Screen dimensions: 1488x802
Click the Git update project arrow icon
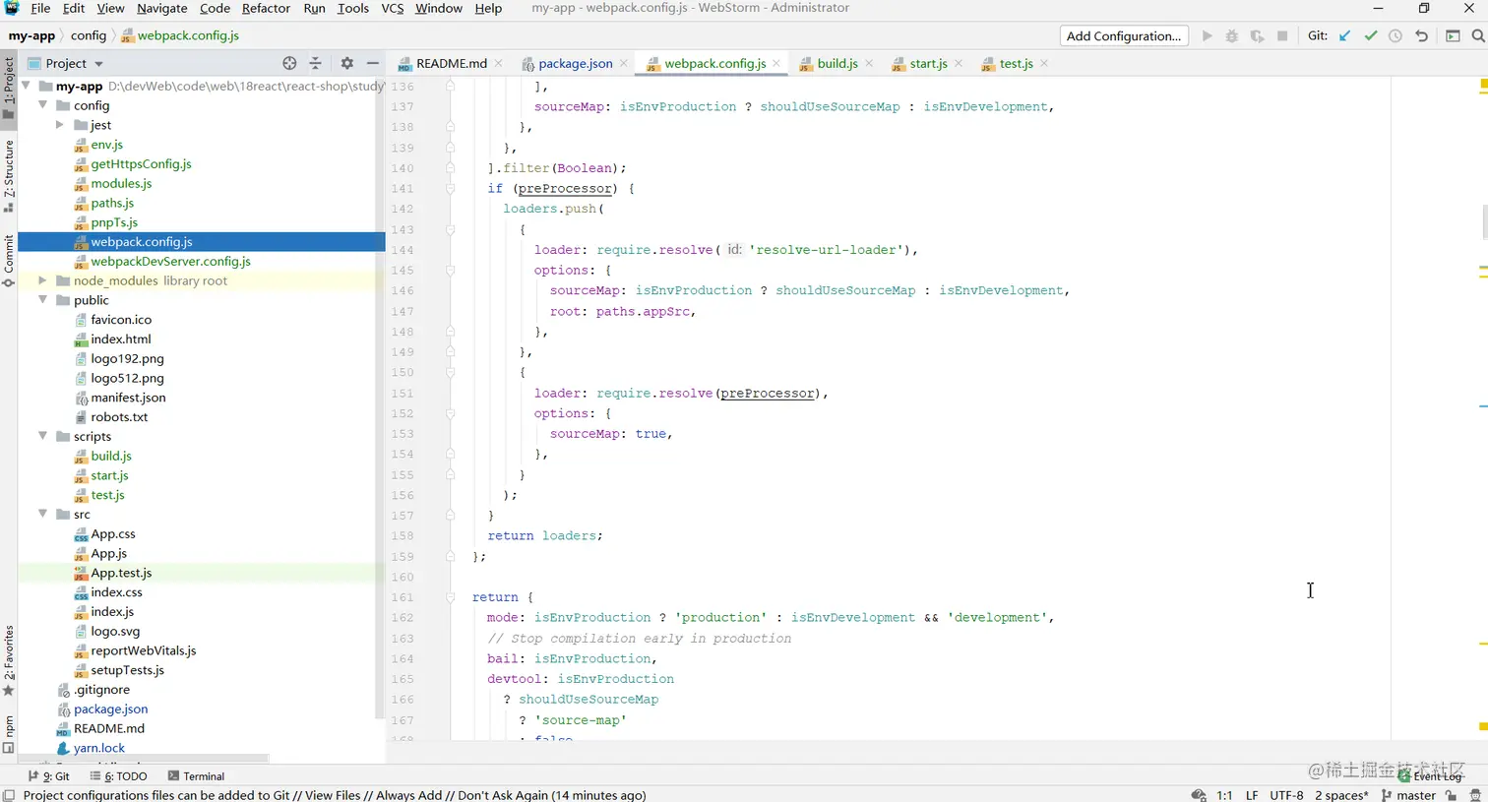pyautogui.click(x=1344, y=36)
